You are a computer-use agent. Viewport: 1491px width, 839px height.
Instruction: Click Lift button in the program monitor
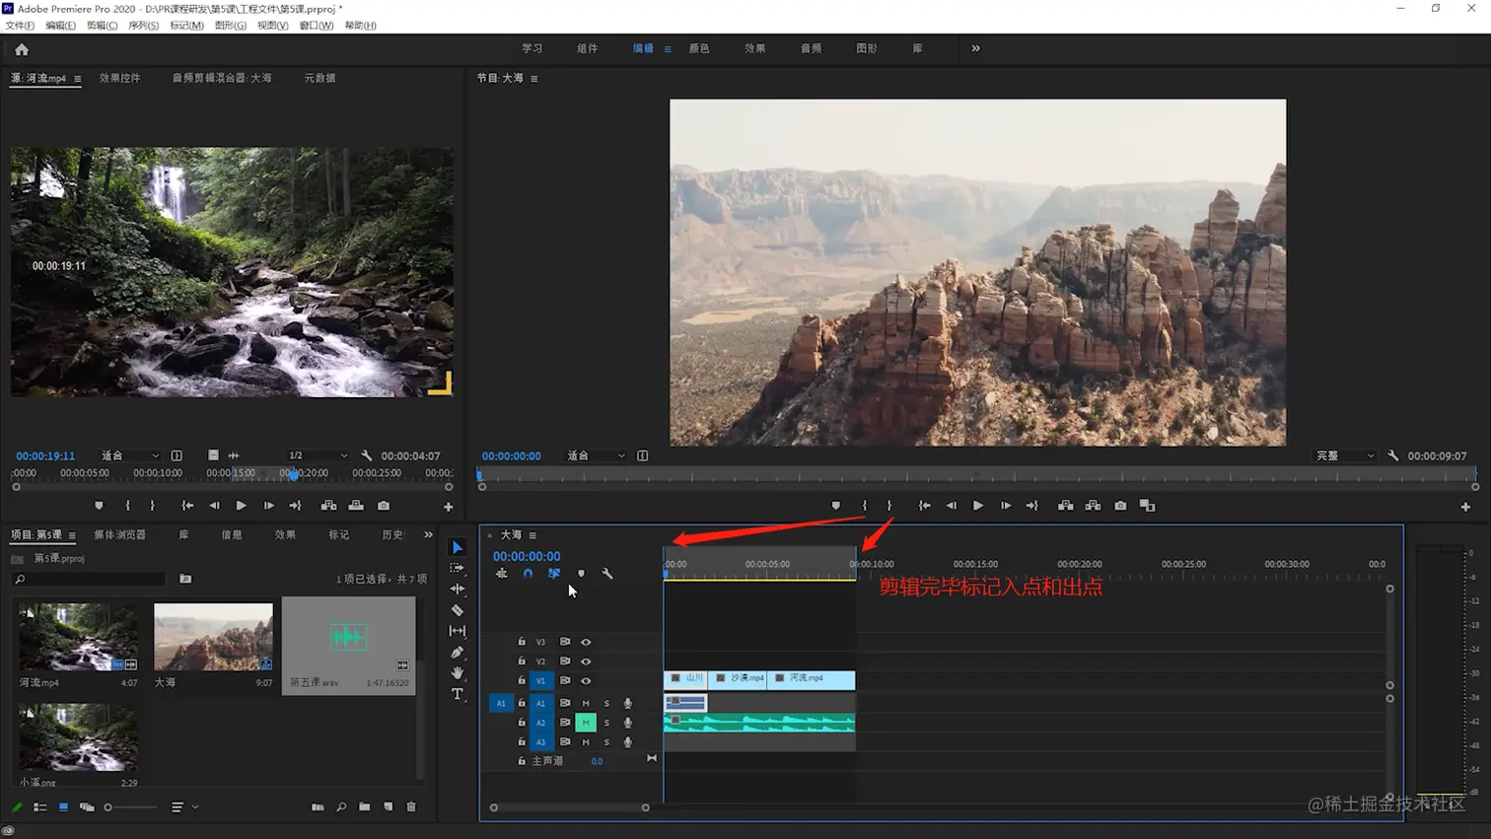[x=1066, y=506]
